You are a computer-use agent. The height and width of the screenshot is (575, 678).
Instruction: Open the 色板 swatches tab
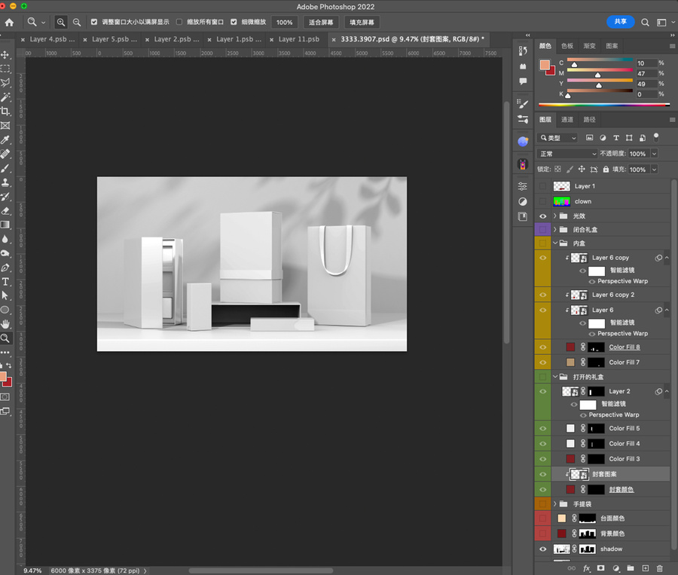tap(567, 46)
